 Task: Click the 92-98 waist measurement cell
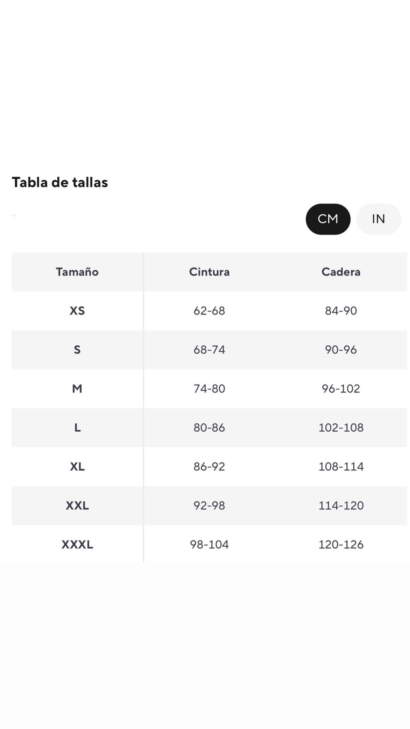coord(209,505)
